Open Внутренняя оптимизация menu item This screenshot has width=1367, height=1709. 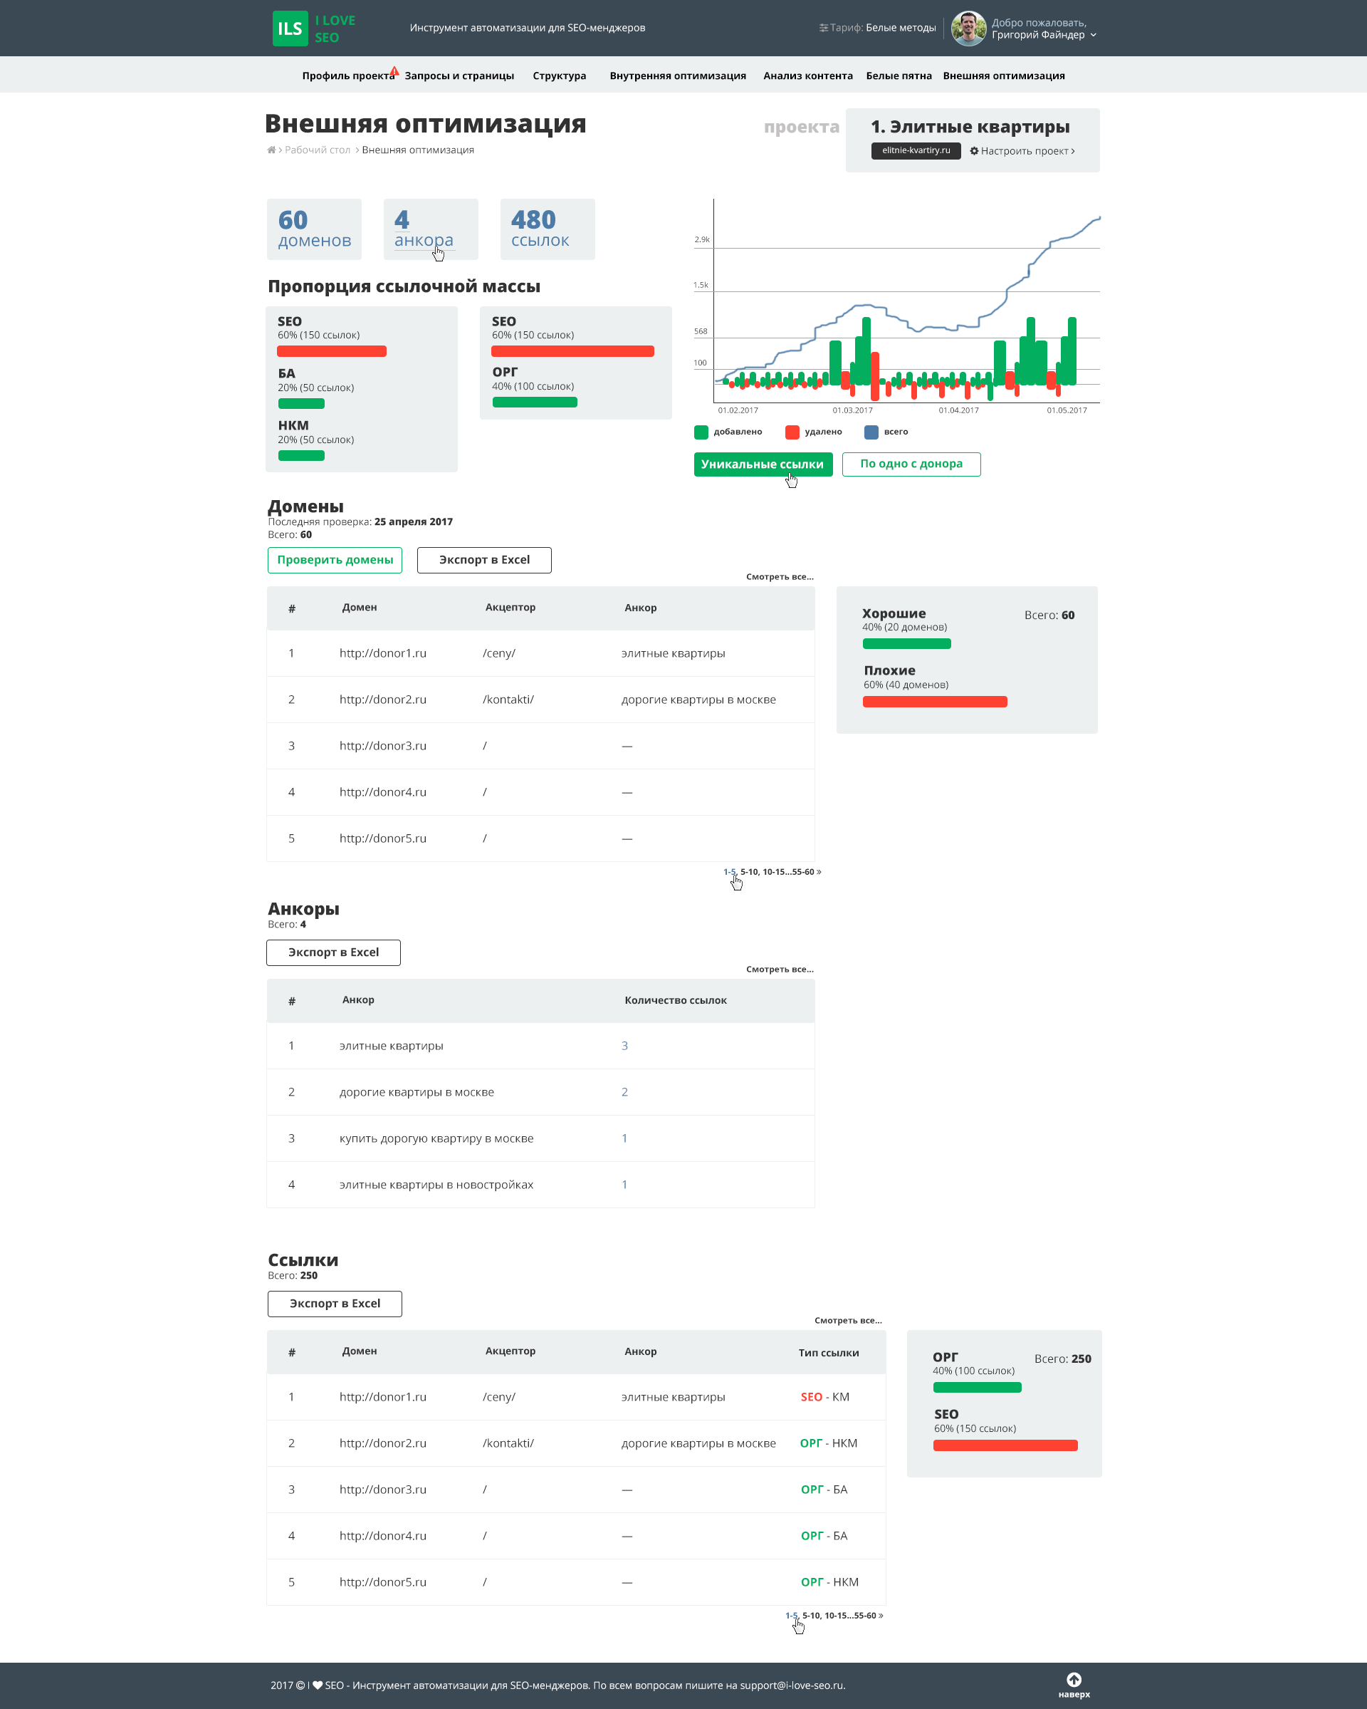point(678,76)
